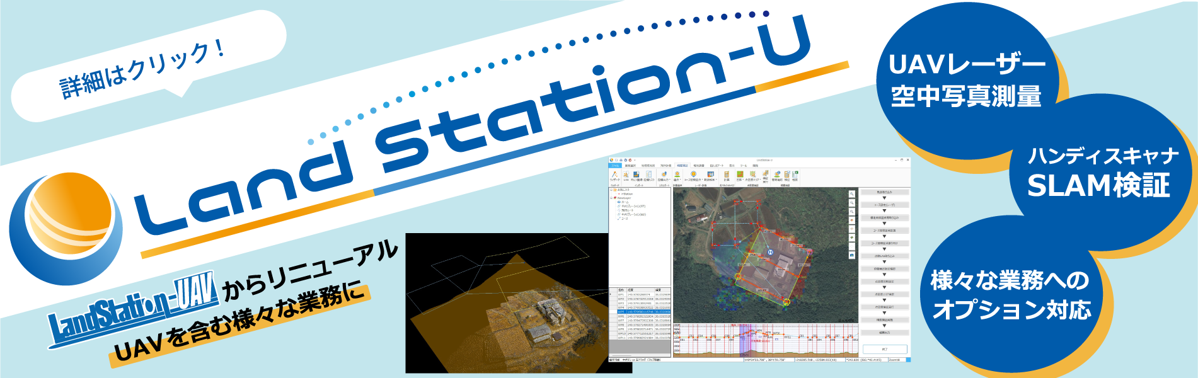This screenshot has width=1198, height=378.
Task: Click the 終了 button in the workflow panel
Action: pyautogui.click(x=885, y=349)
